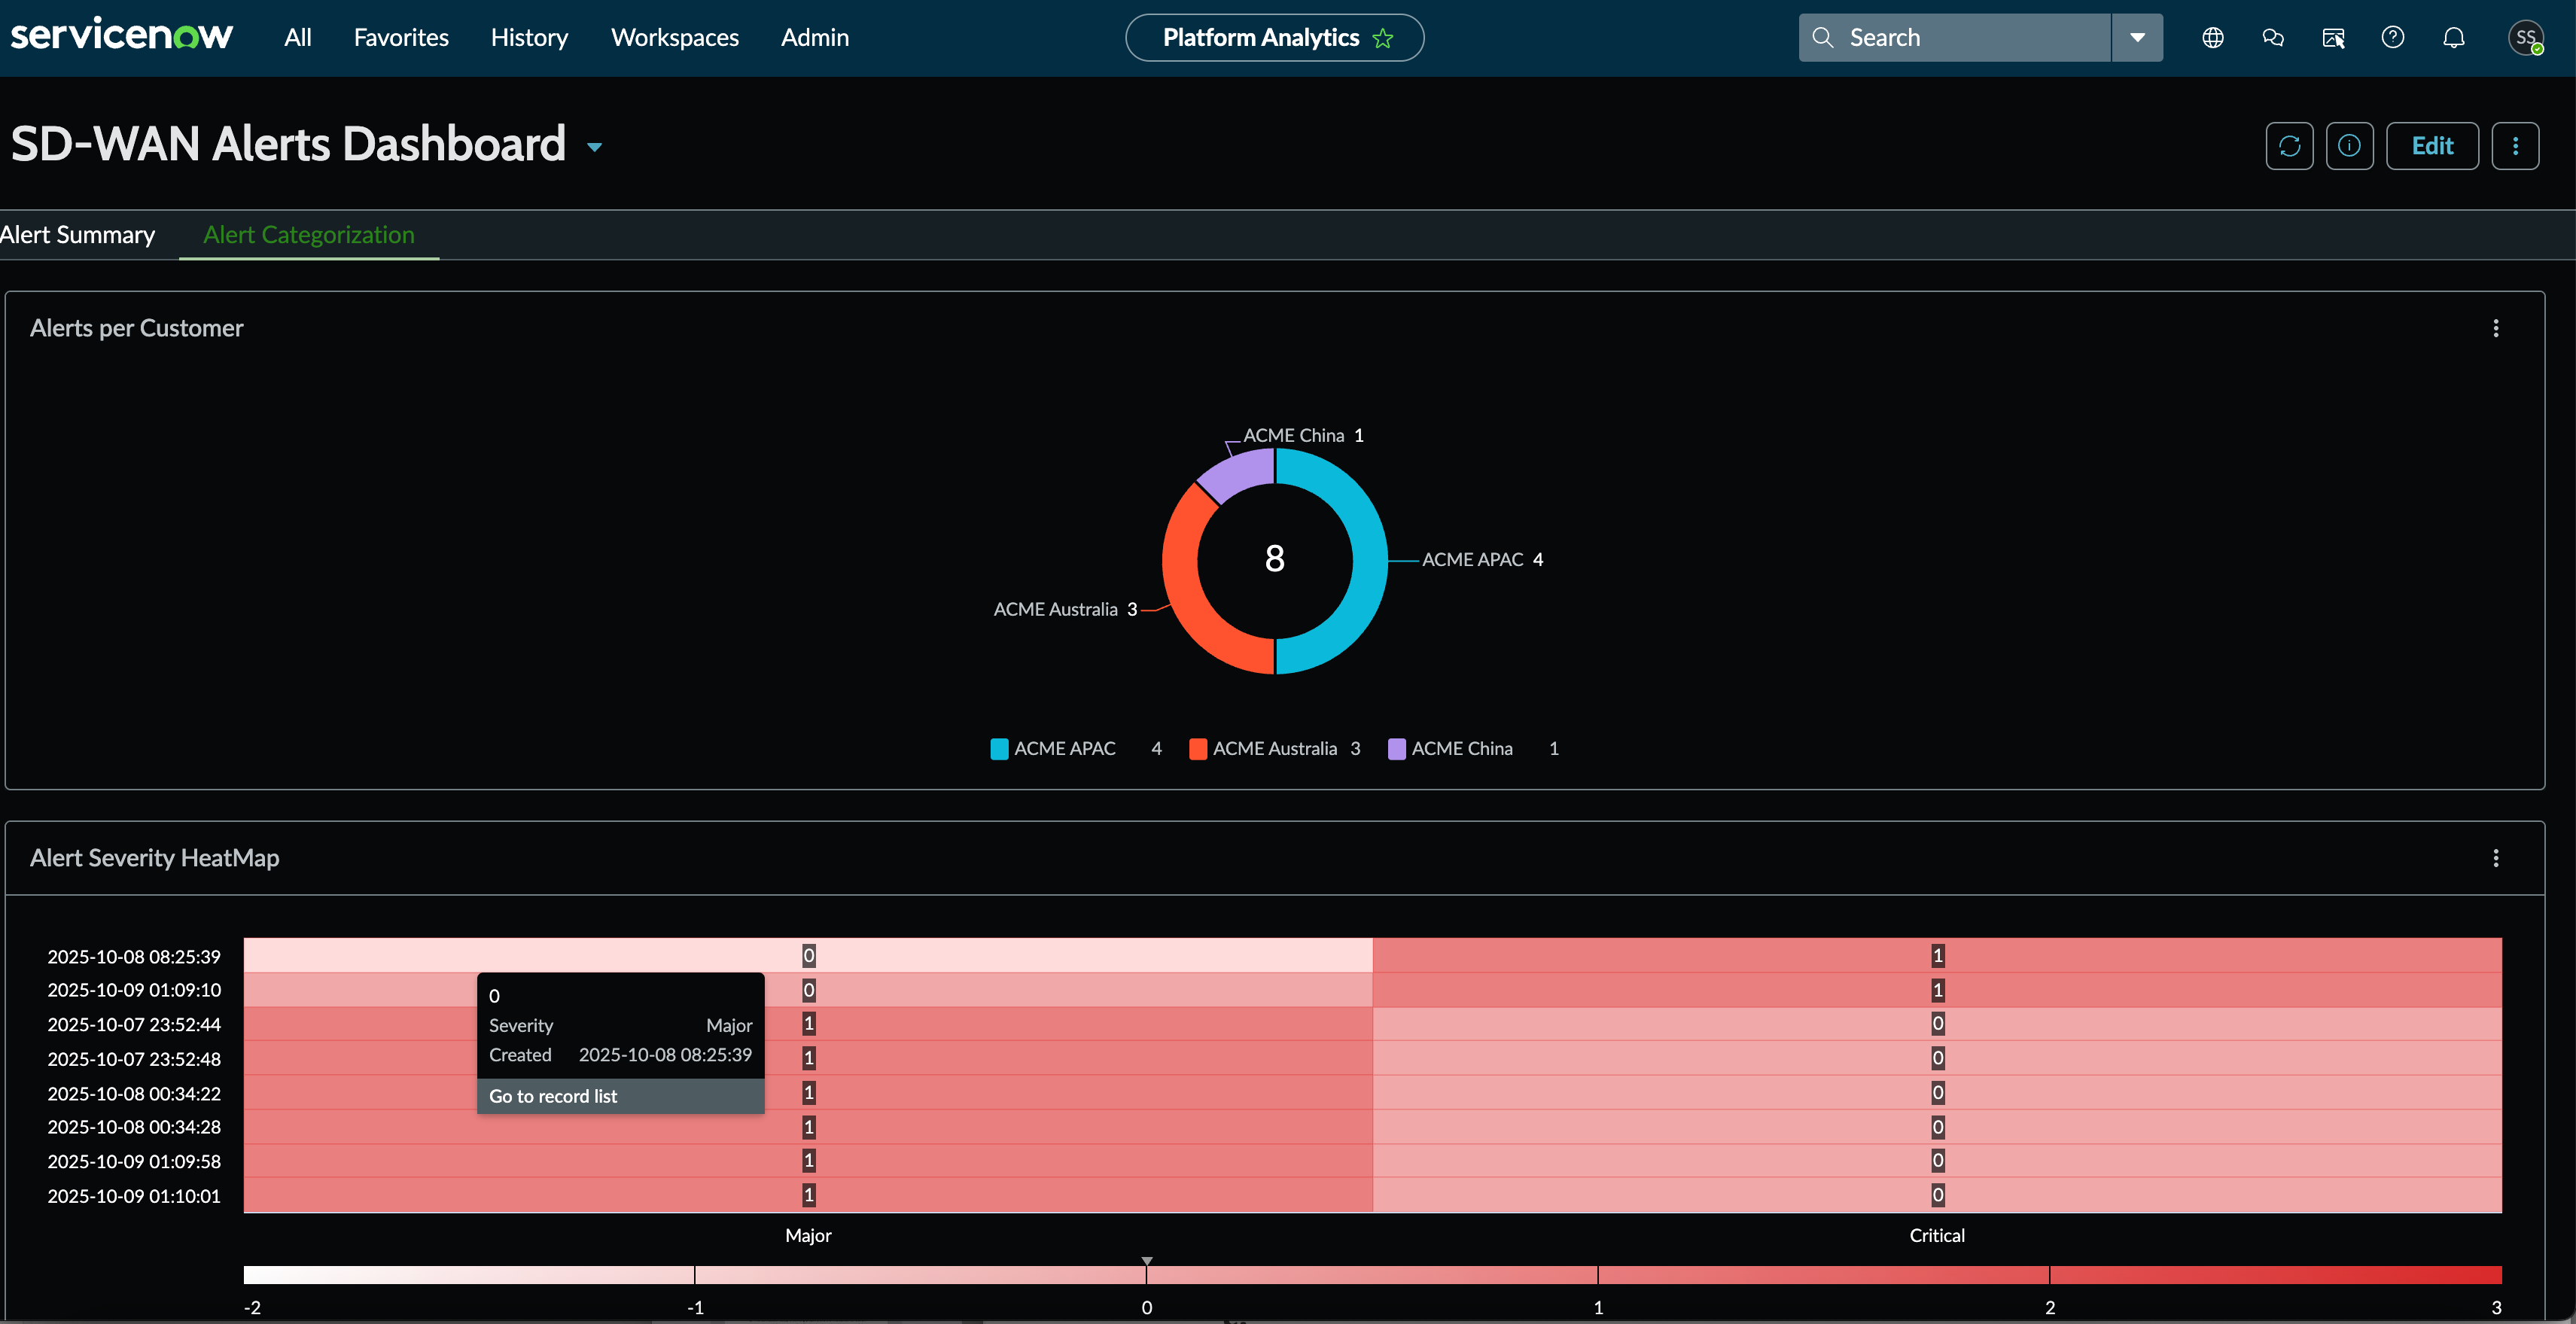
Task: Click the Alerts per Customer widget title
Action: (x=137, y=328)
